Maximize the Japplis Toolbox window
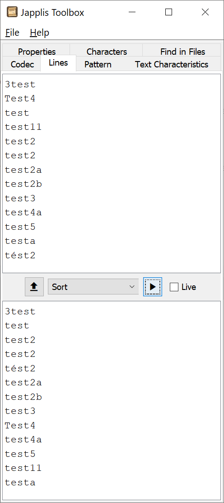Image resolution: width=224 pixels, height=503 pixels. pos(168,12)
